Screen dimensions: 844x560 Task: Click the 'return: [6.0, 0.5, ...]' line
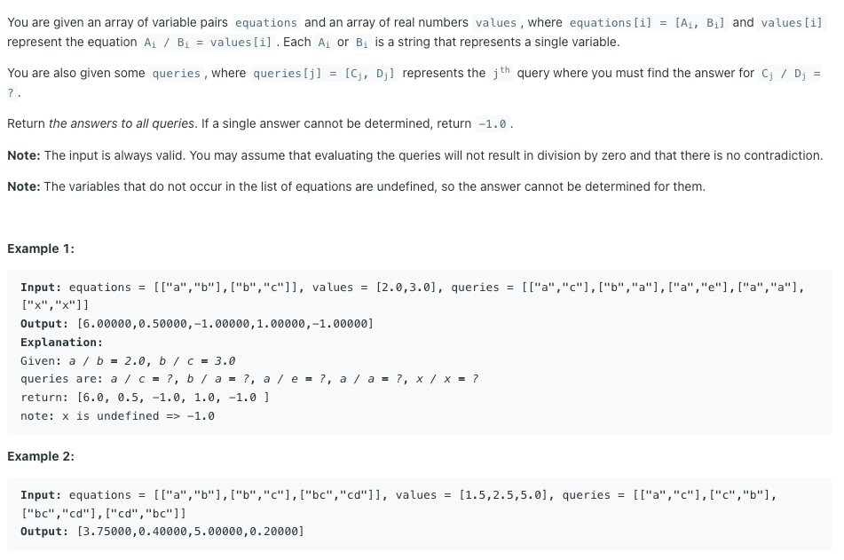click(145, 398)
